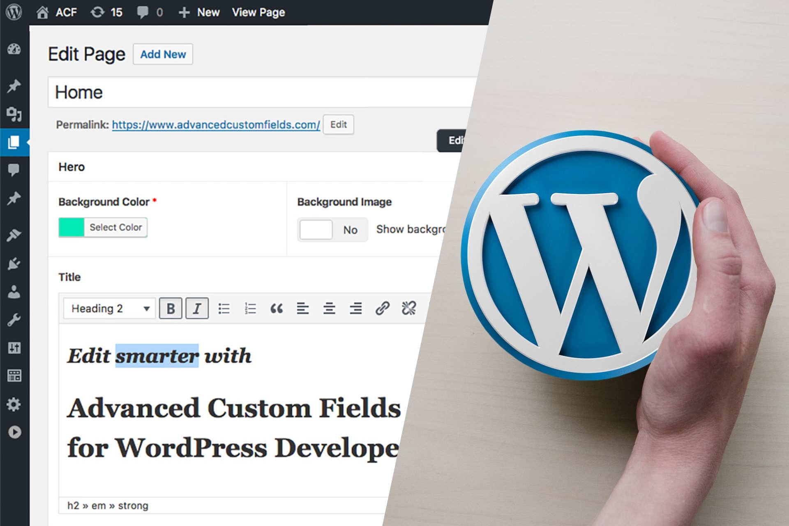Open Users person sidebar icon
789x526 pixels.
[14, 292]
